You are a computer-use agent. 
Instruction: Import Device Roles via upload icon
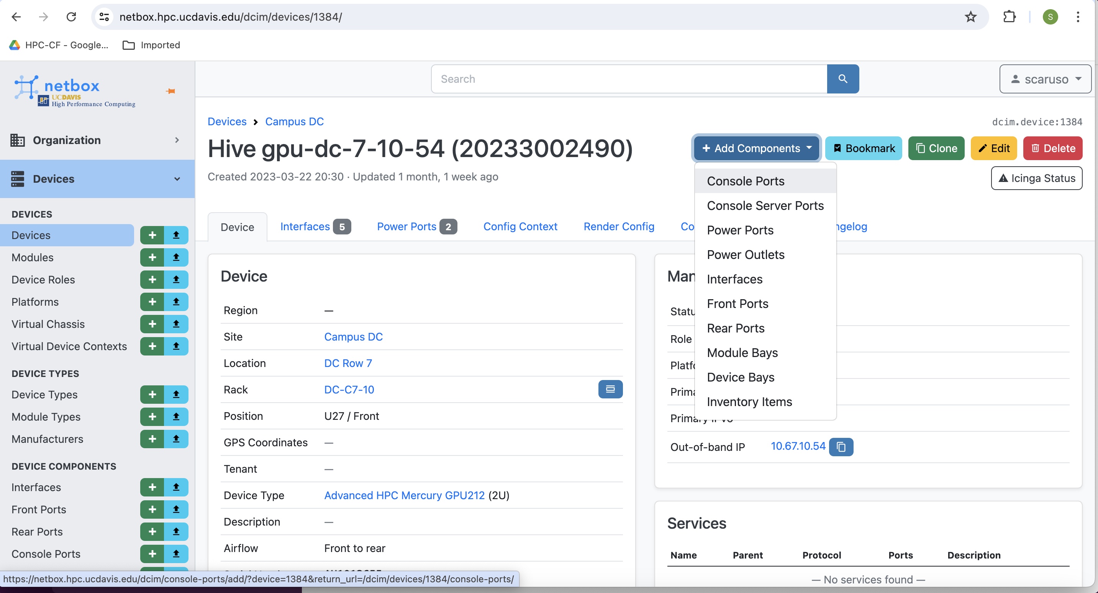point(176,279)
